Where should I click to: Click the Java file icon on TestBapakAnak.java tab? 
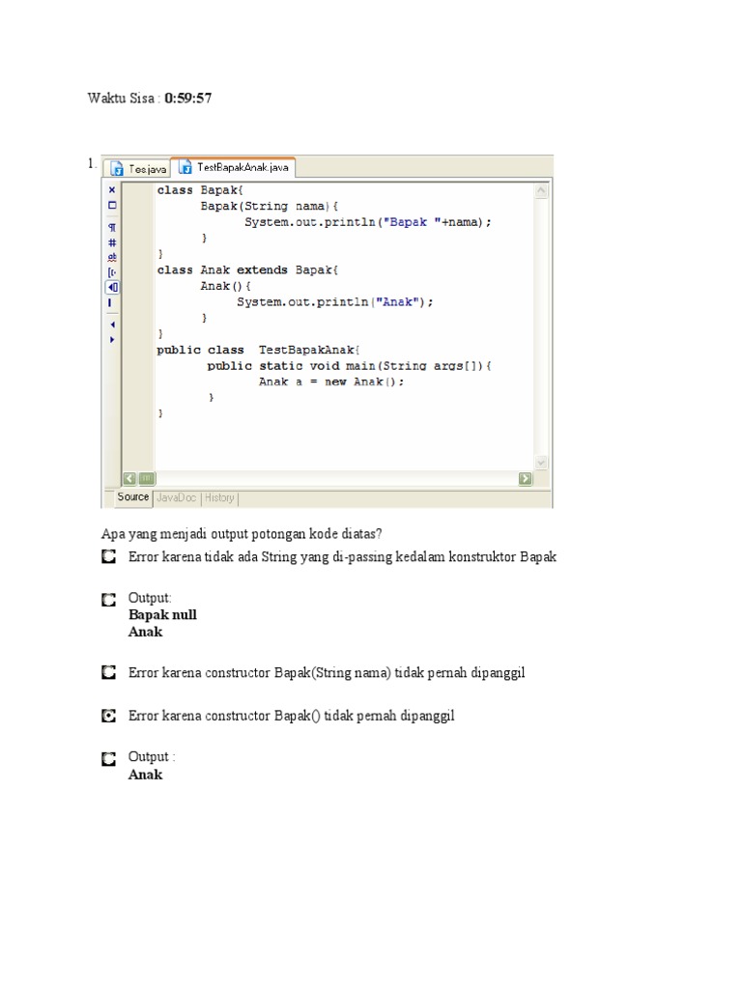pos(185,167)
